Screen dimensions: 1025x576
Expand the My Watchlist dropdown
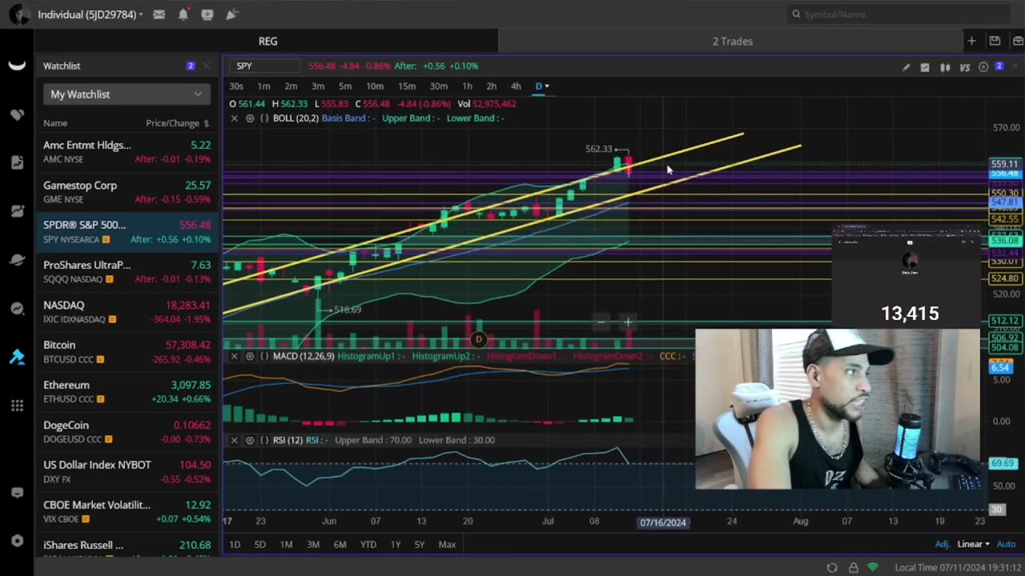point(127,94)
